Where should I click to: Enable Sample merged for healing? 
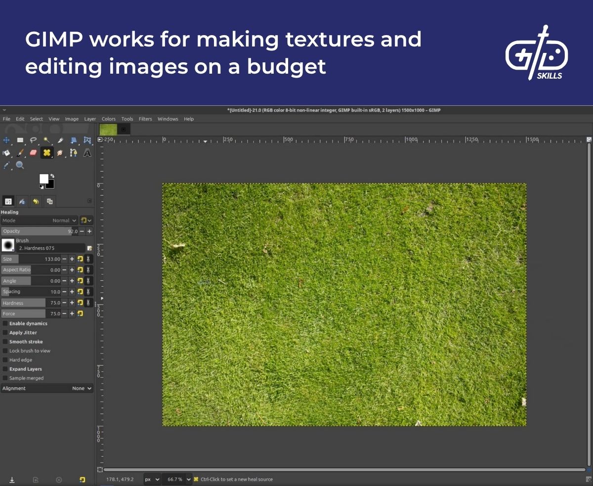pyautogui.click(x=6, y=378)
